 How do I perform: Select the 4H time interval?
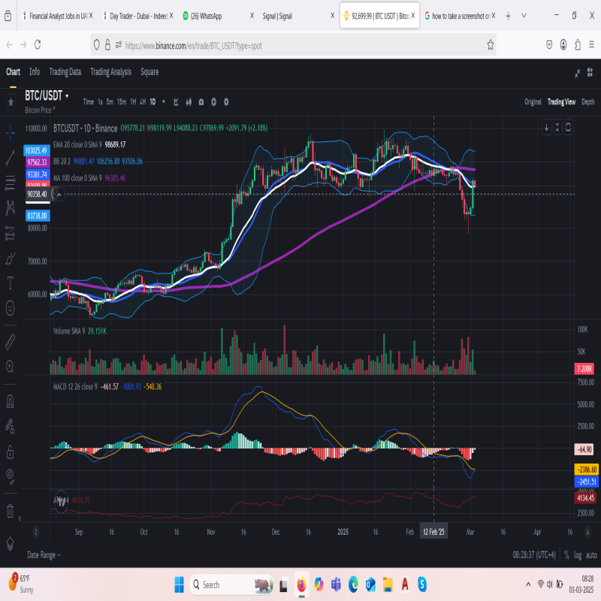coord(143,101)
